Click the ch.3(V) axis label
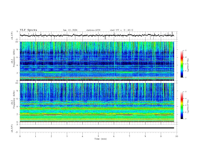 tap(12, 128)
